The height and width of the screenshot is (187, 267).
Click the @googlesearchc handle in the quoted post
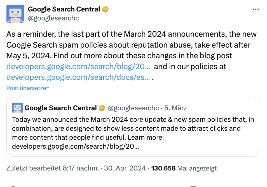(133, 108)
